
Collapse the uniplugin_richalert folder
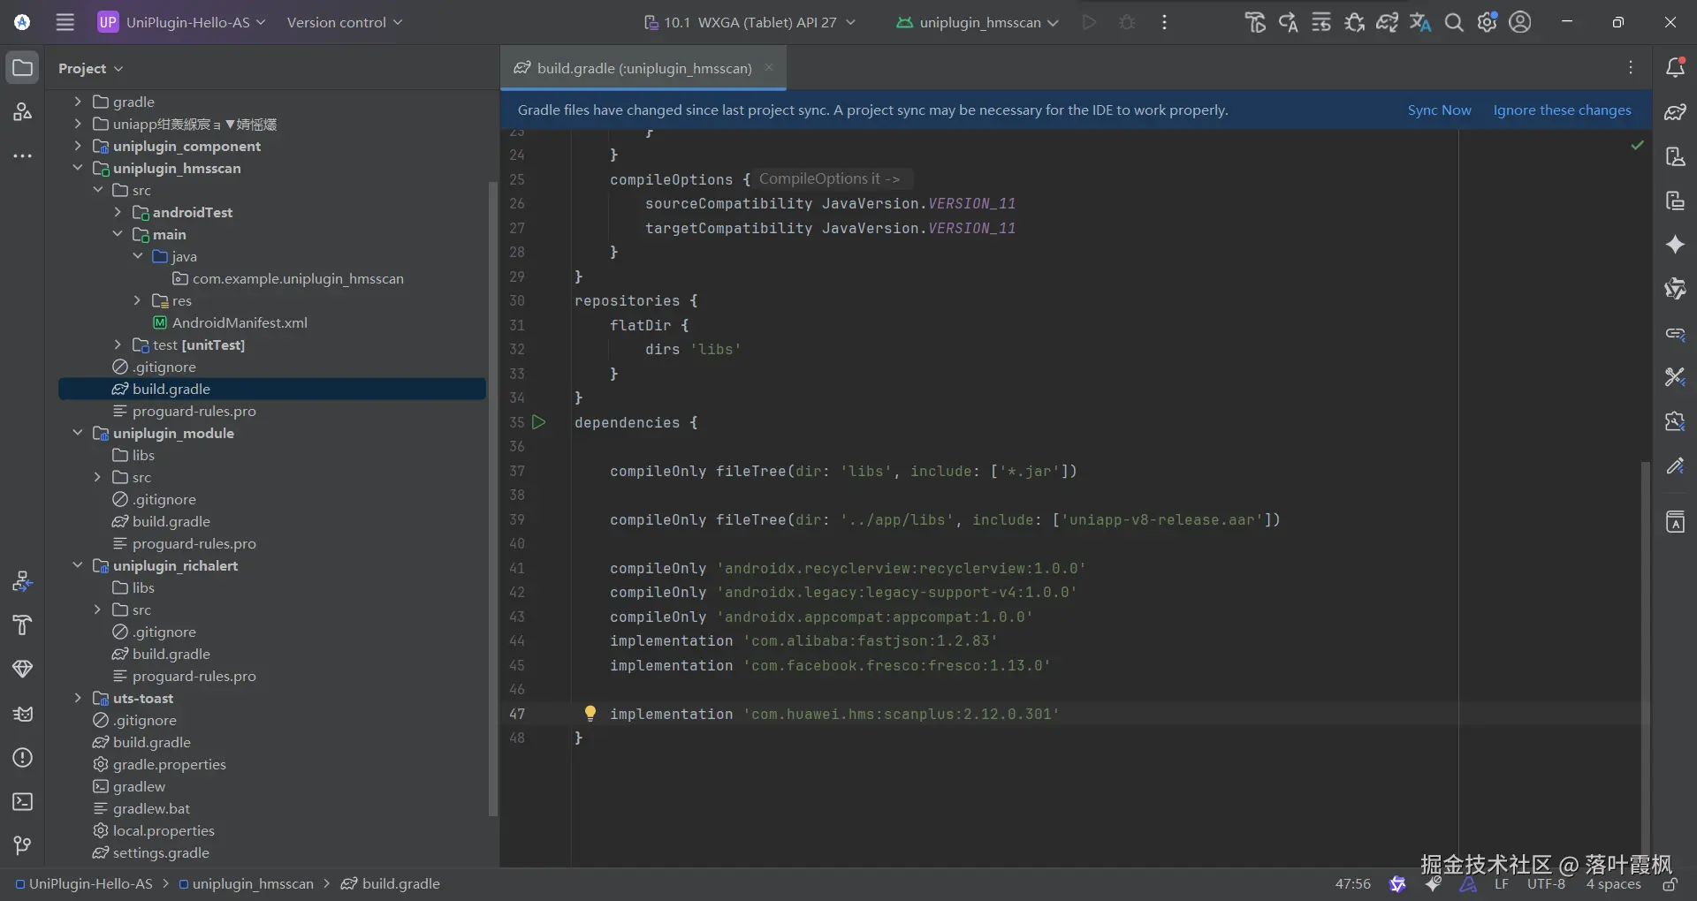(78, 565)
